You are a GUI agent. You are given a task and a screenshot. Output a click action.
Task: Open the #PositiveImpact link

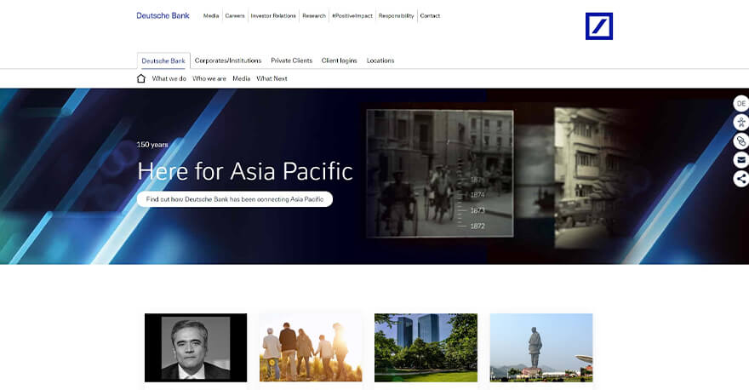tap(352, 15)
